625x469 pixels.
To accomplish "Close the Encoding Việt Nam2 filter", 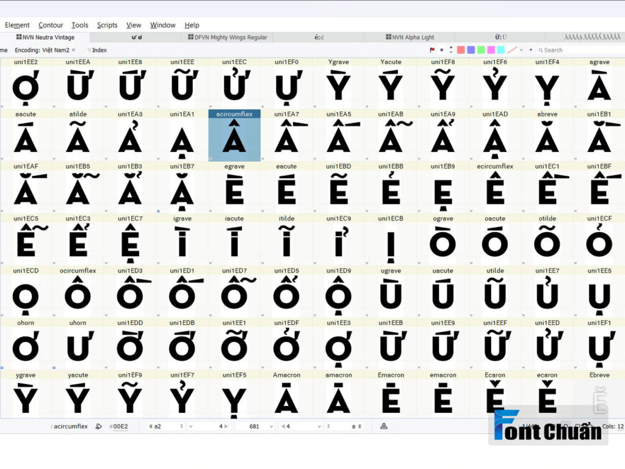I will click(x=74, y=50).
